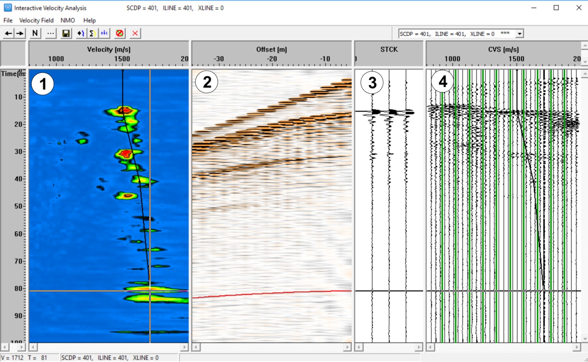Open the NMO menu

(x=68, y=20)
